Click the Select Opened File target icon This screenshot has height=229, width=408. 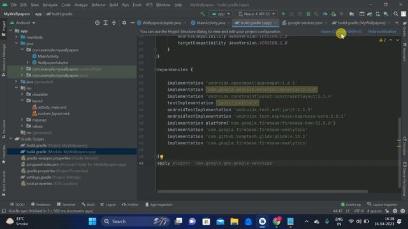pos(97,23)
